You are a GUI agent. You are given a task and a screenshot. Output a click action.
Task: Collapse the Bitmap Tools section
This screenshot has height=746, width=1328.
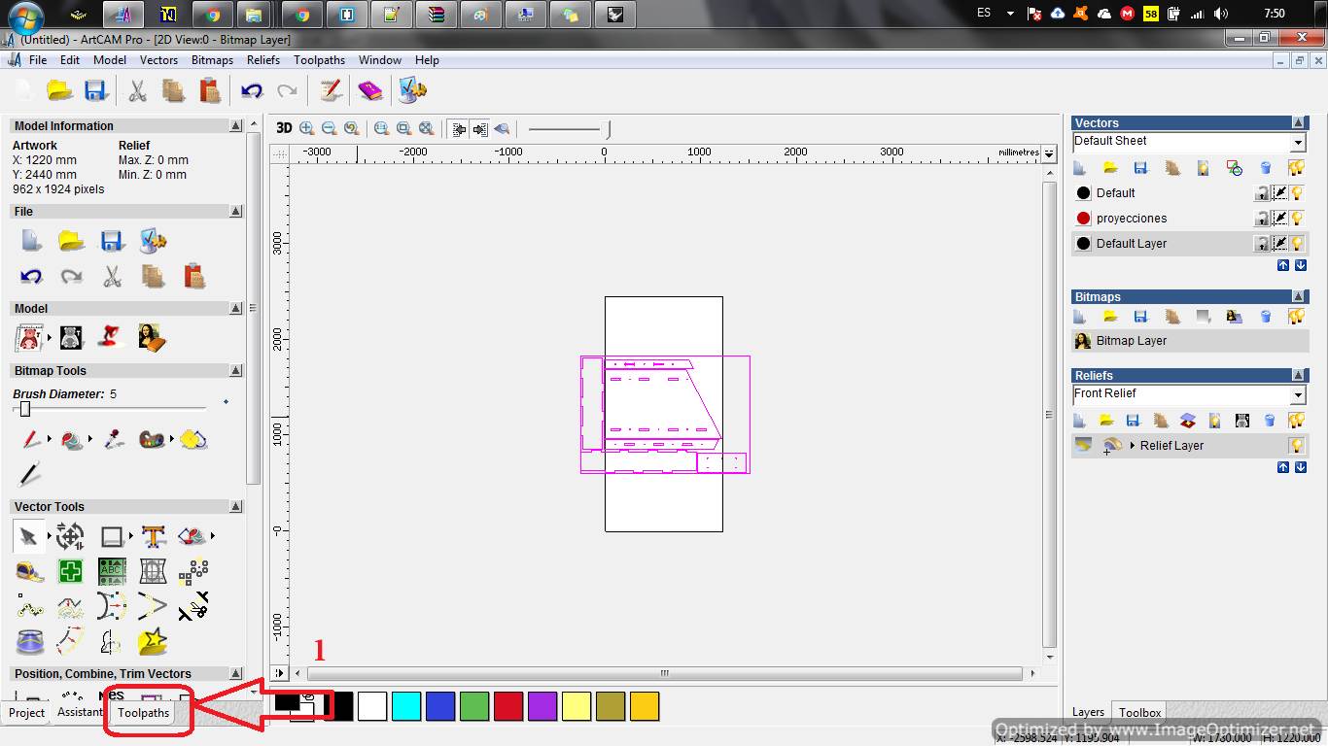click(236, 371)
